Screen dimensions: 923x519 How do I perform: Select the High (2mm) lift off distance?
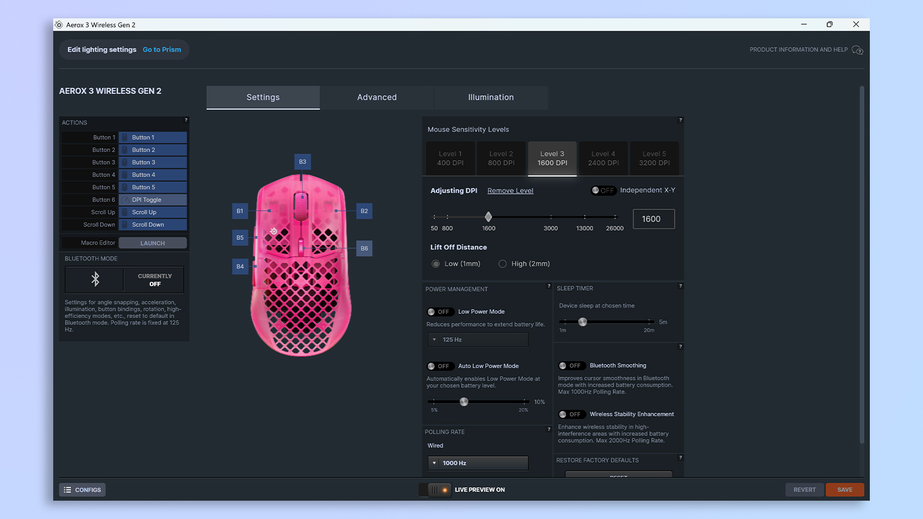click(x=502, y=263)
